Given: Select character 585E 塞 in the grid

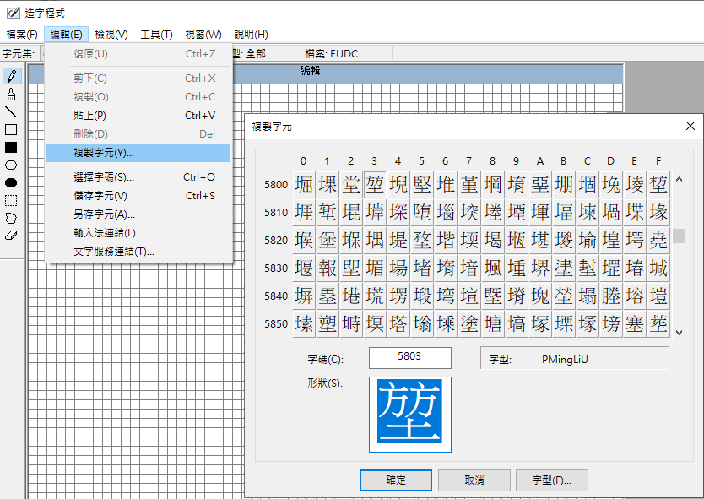Looking at the screenshot, I should [x=635, y=323].
